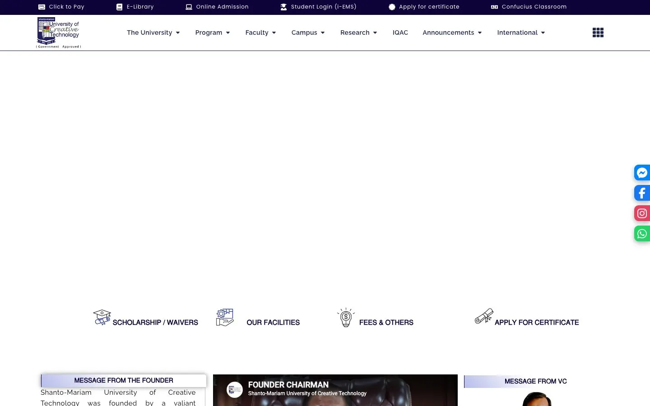The height and width of the screenshot is (406, 650).
Task: Click the laptop icon beside Online Admission
Action: coord(189,7)
